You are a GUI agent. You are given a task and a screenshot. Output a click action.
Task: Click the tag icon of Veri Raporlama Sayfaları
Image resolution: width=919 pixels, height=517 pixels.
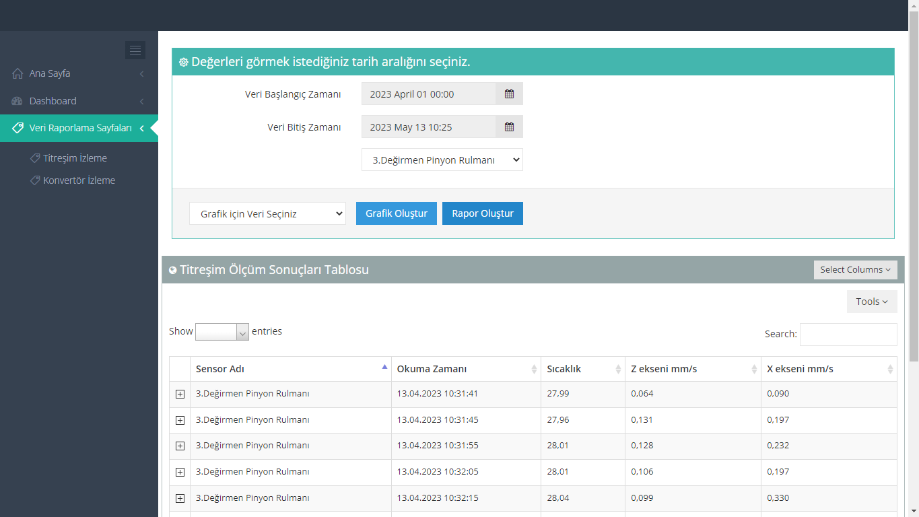[18, 128]
